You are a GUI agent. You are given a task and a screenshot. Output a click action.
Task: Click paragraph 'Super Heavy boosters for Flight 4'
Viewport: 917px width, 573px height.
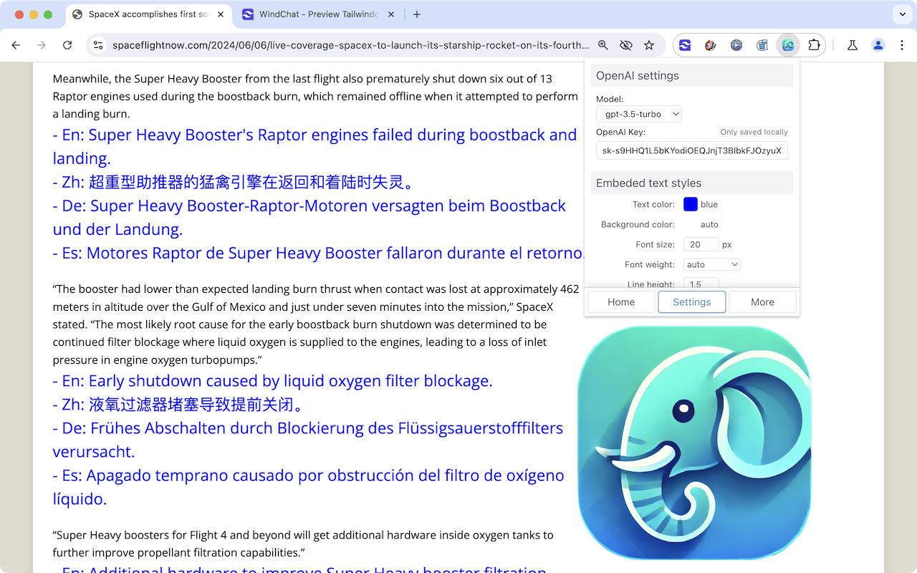(x=303, y=544)
